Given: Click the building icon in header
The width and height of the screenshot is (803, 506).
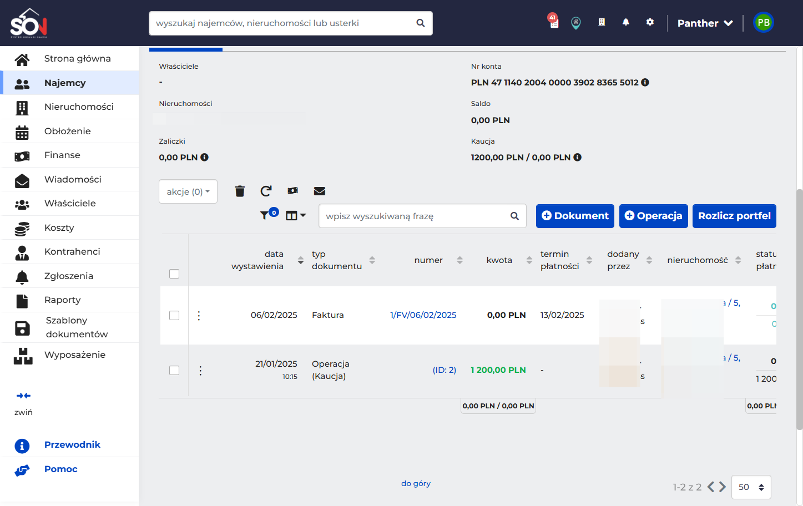Looking at the screenshot, I should 602,22.
